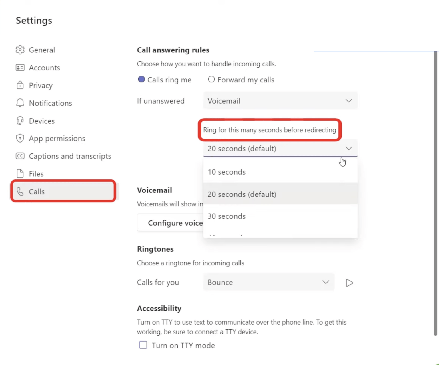Navigate to the Calls settings section

tap(37, 192)
